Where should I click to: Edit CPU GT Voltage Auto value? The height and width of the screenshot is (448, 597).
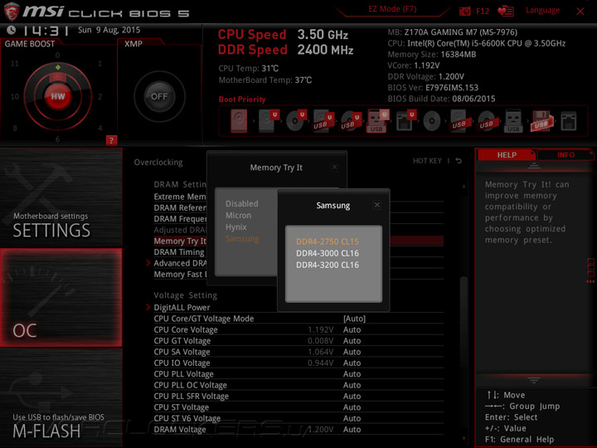coord(352,341)
